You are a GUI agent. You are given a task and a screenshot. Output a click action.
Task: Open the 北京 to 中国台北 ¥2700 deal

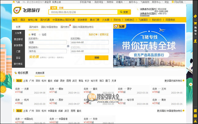[x=30, y=120]
